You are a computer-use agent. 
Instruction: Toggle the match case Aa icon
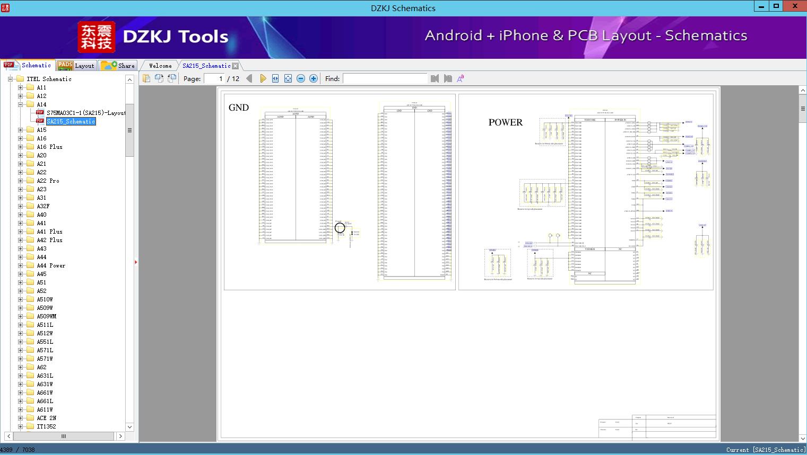click(x=461, y=78)
